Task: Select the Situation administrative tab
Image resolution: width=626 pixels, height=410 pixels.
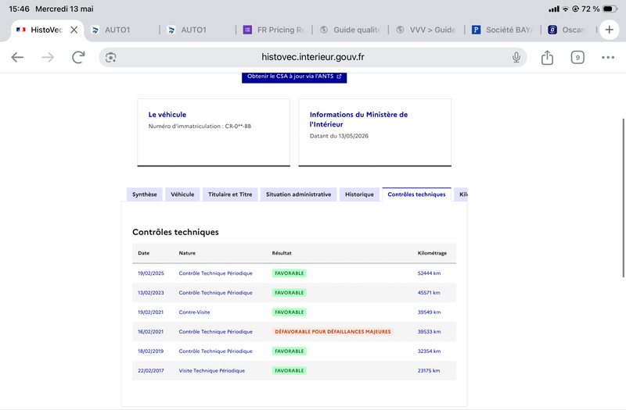Action: coord(298,194)
